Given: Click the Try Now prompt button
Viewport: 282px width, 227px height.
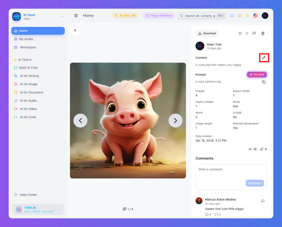Looking at the screenshot, I should 257,75.
